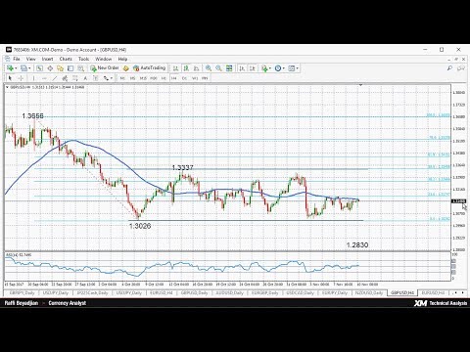Switch timeframe to D1
This screenshot has height=352, width=470.
(x=184, y=78)
